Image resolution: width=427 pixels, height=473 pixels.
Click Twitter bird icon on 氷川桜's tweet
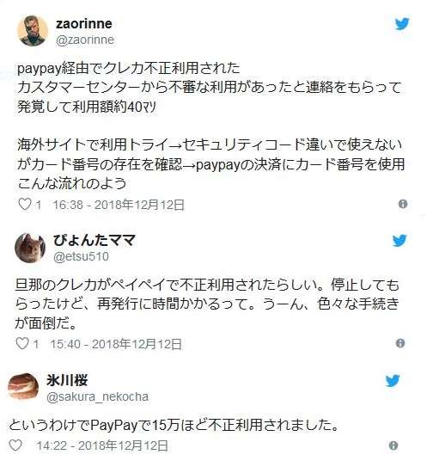pos(393,381)
